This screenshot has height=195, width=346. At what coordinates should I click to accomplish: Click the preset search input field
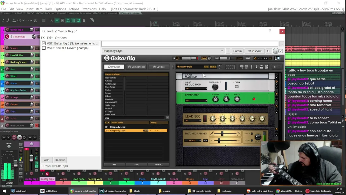pyautogui.click(x=135, y=118)
